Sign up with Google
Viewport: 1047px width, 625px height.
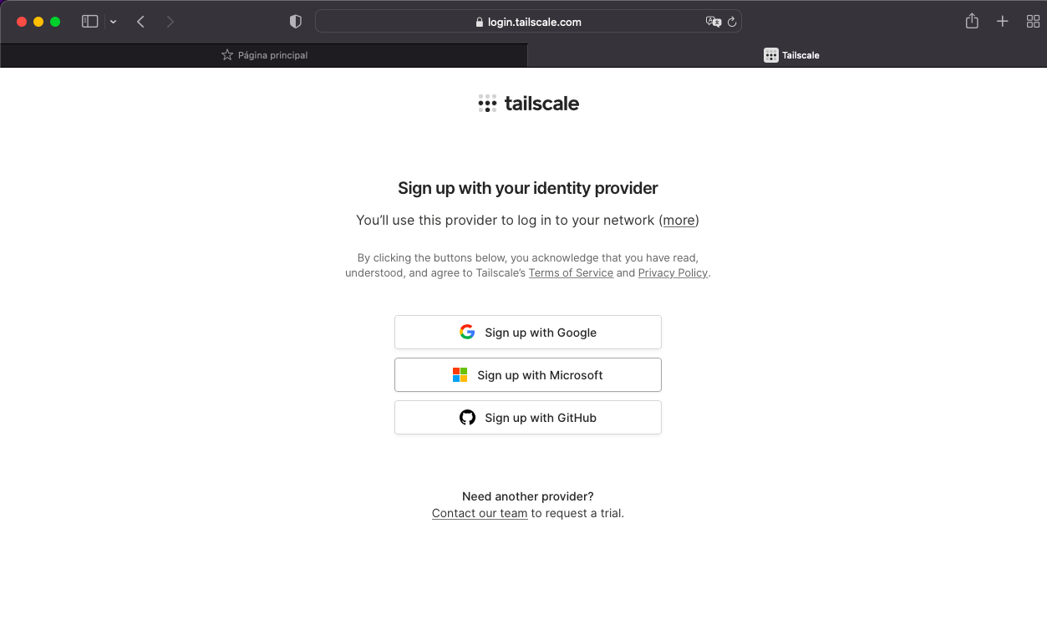pyautogui.click(x=528, y=333)
